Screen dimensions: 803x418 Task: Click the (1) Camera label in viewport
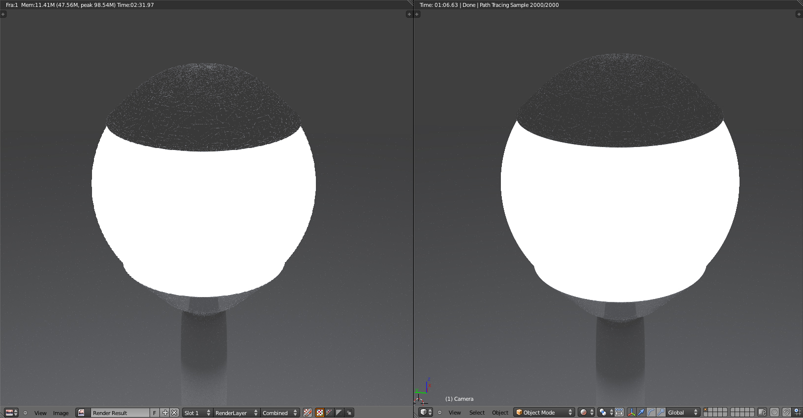pos(459,399)
